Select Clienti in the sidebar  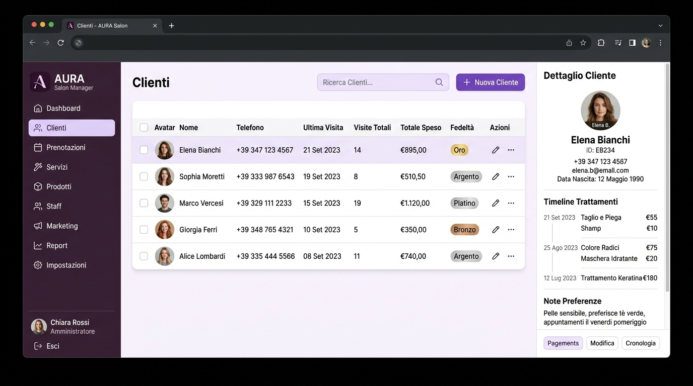point(72,128)
